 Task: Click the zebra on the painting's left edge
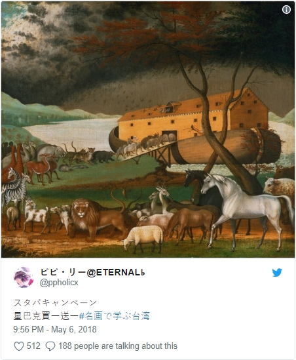(15, 187)
